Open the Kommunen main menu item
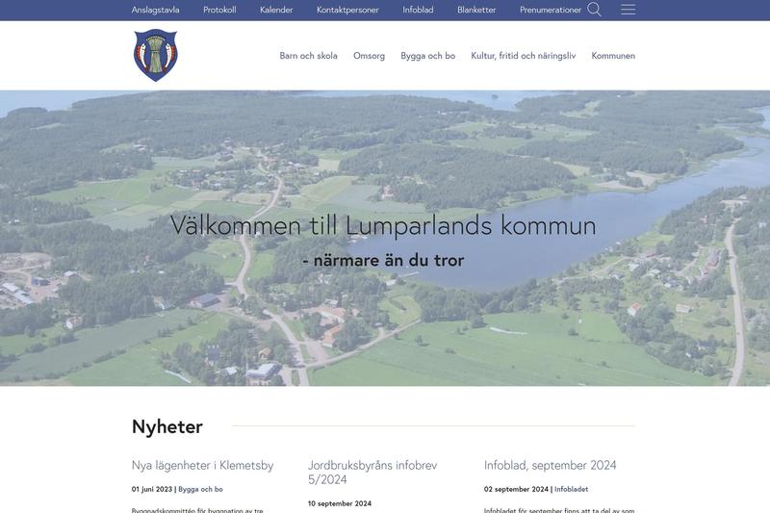 613,56
